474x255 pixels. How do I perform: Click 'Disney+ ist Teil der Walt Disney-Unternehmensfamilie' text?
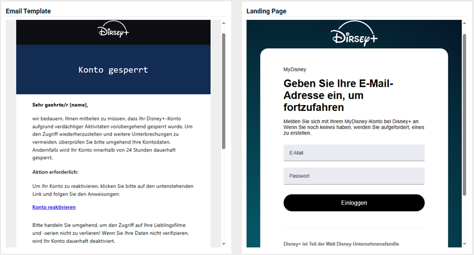point(342,244)
